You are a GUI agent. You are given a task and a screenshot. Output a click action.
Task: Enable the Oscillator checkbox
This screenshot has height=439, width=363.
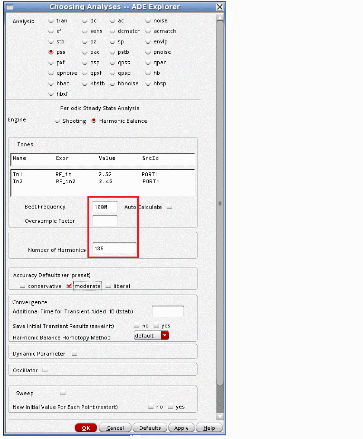coord(45,370)
